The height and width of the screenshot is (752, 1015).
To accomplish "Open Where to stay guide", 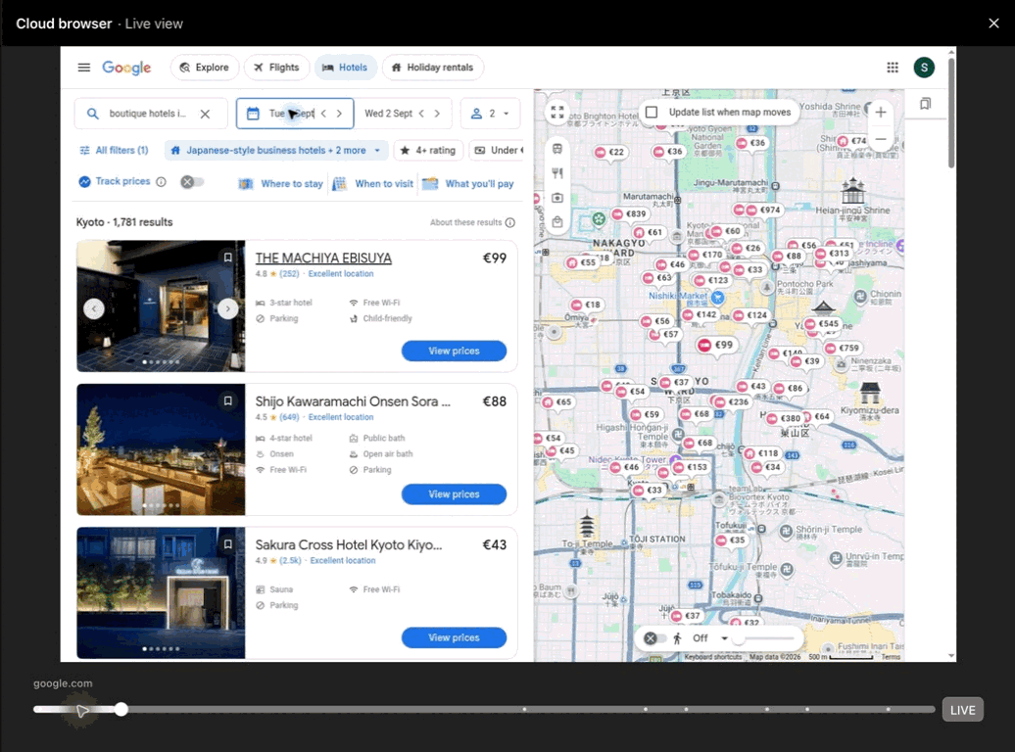I will pyautogui.click(x=281, y=184).
